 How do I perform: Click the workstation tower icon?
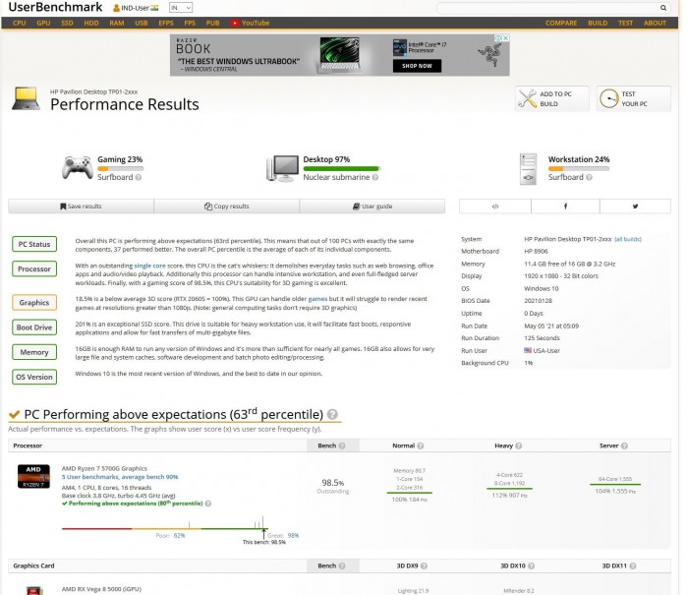point(530,168)
